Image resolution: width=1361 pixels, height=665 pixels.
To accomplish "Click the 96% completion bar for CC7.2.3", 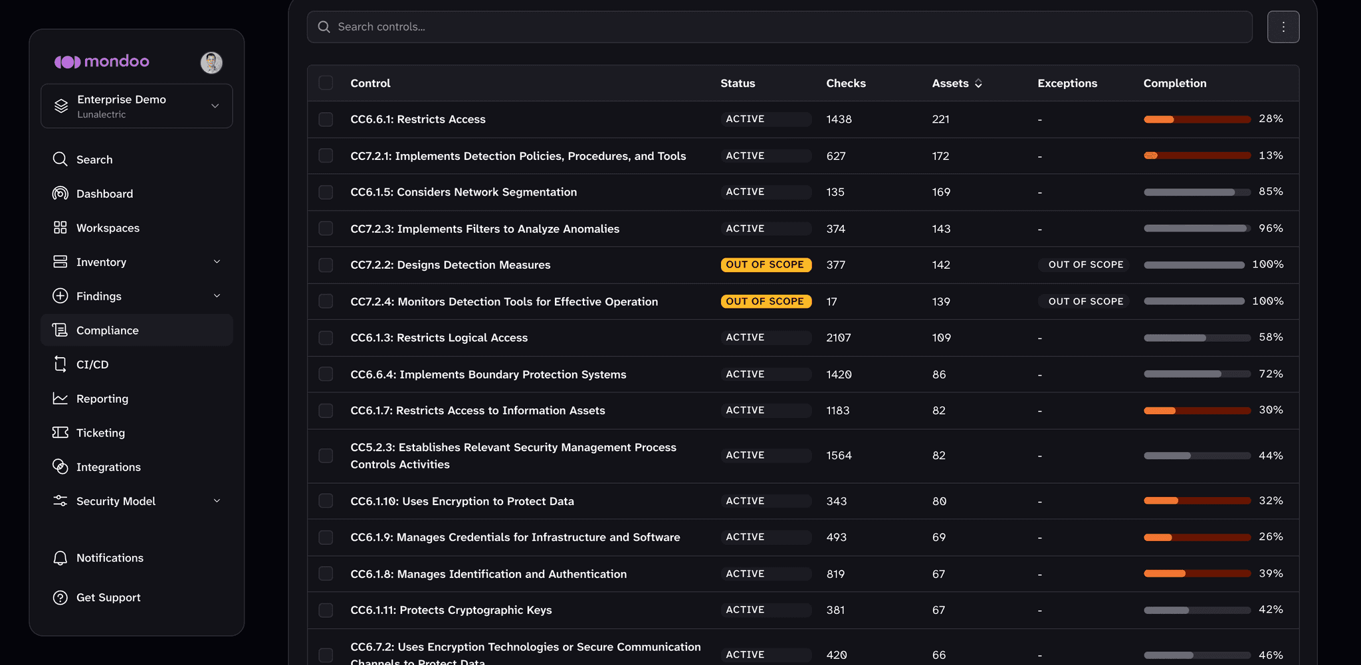I will [x=1198, y=228].
